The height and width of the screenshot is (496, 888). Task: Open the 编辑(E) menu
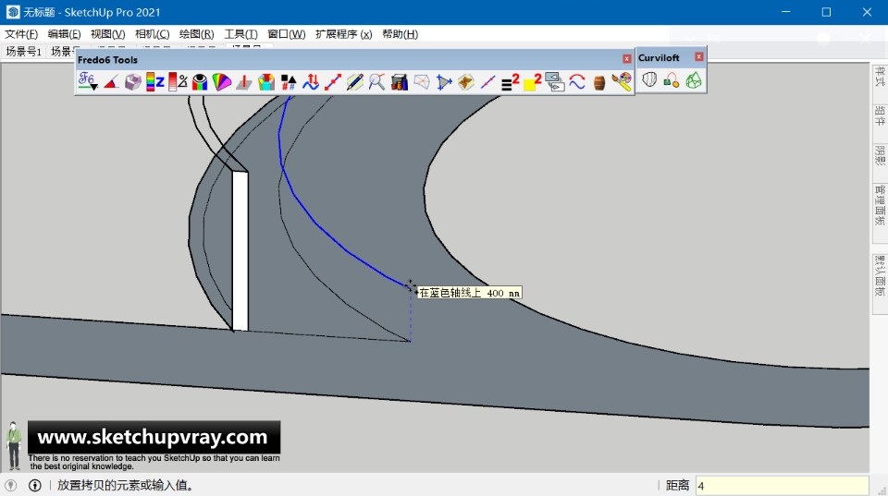tap(64, 34)
